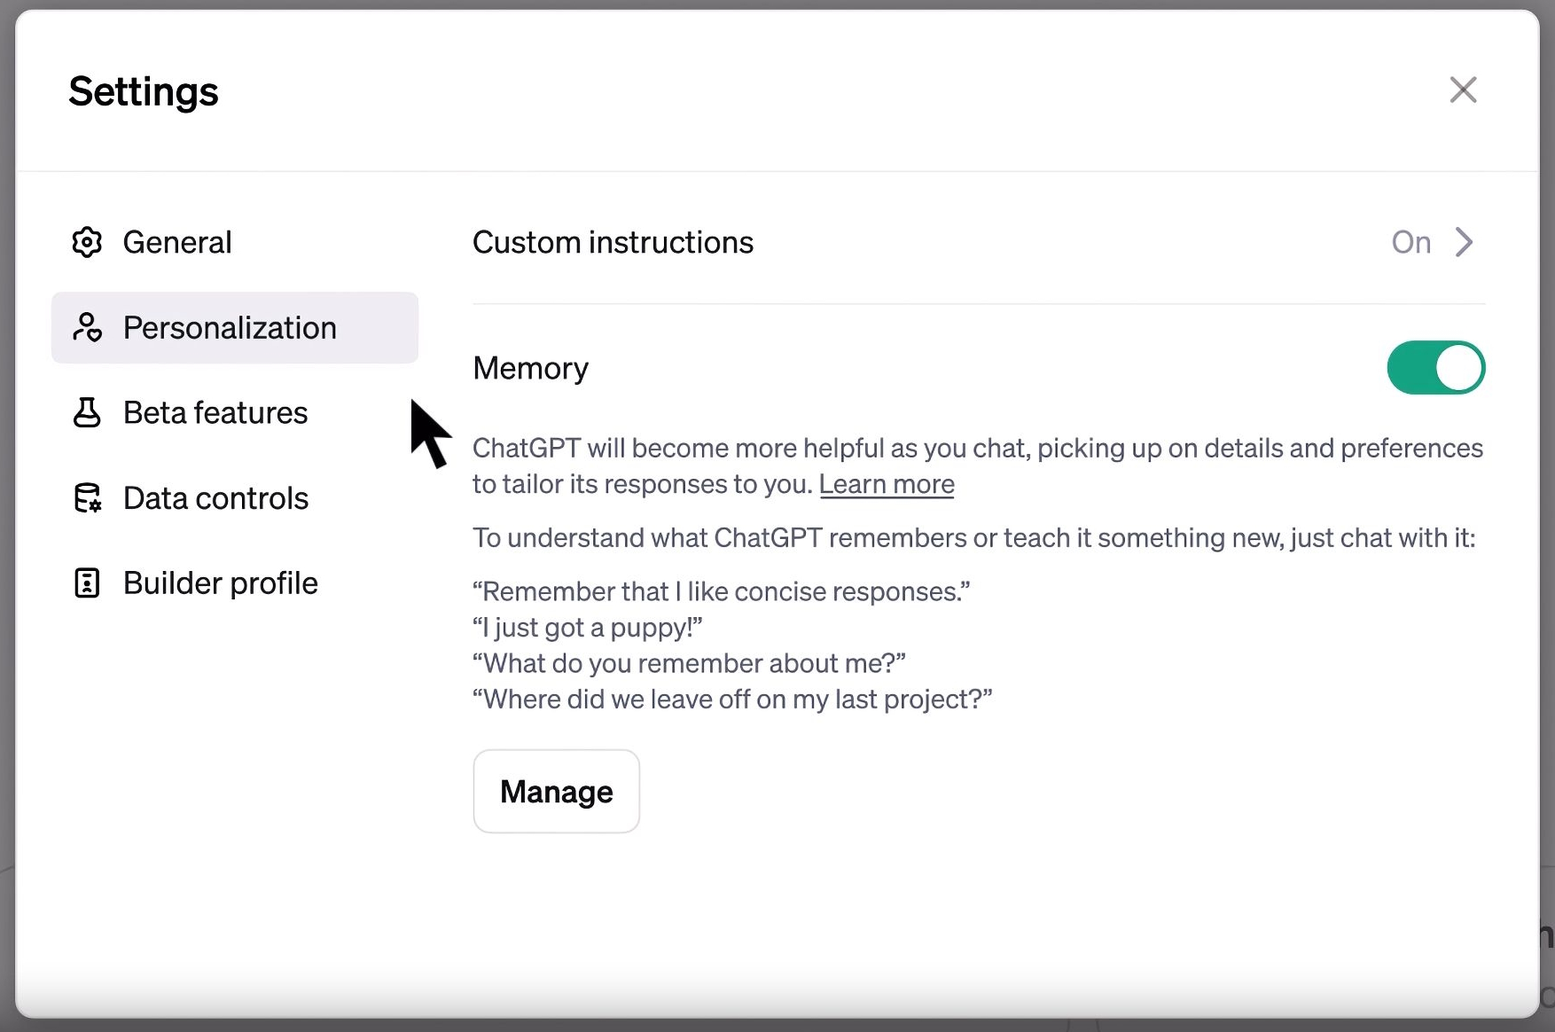Click the right arrow on Custom instructions
The image size is (1555, 1032).
(x=1465, y=242)
